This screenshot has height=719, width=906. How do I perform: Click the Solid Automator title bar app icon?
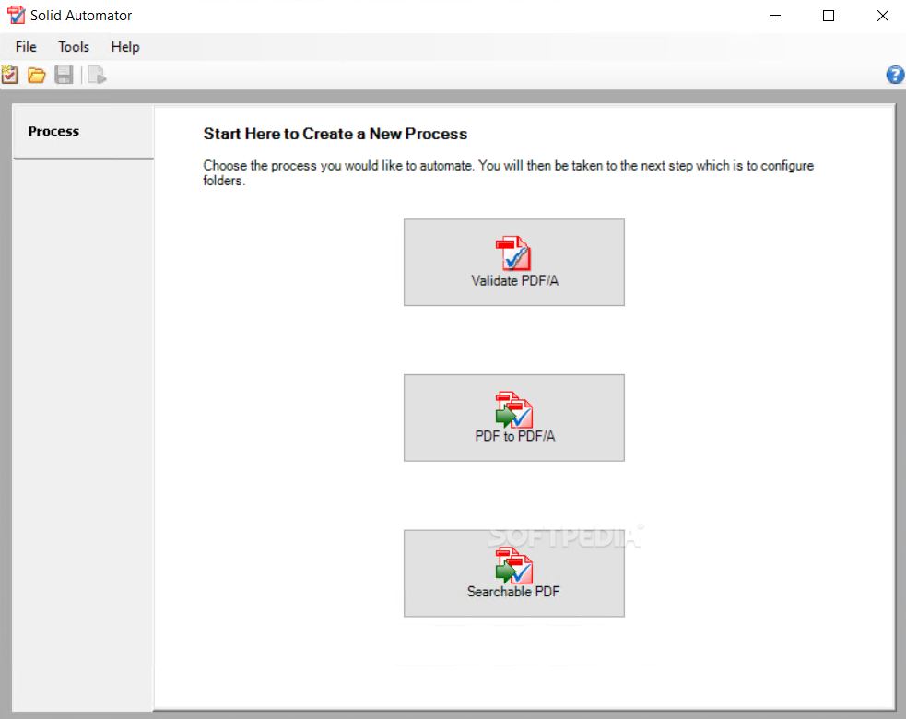(x=16, y=15)
